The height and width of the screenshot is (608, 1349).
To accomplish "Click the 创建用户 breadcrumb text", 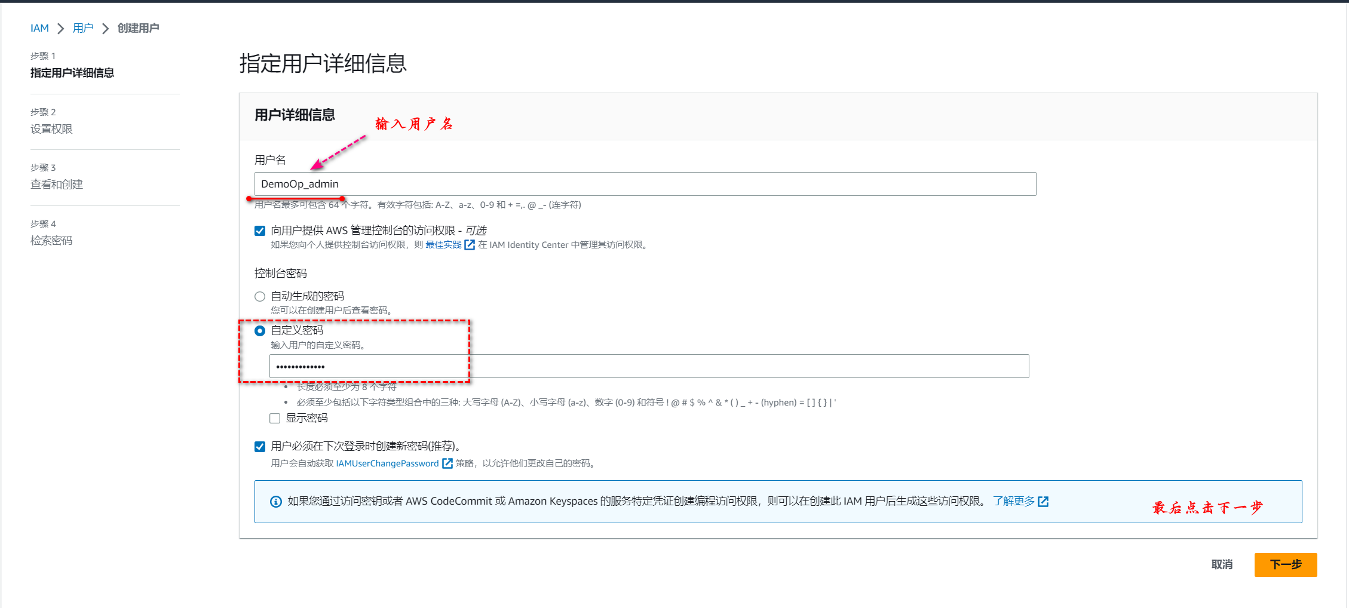I will (138, 28).
